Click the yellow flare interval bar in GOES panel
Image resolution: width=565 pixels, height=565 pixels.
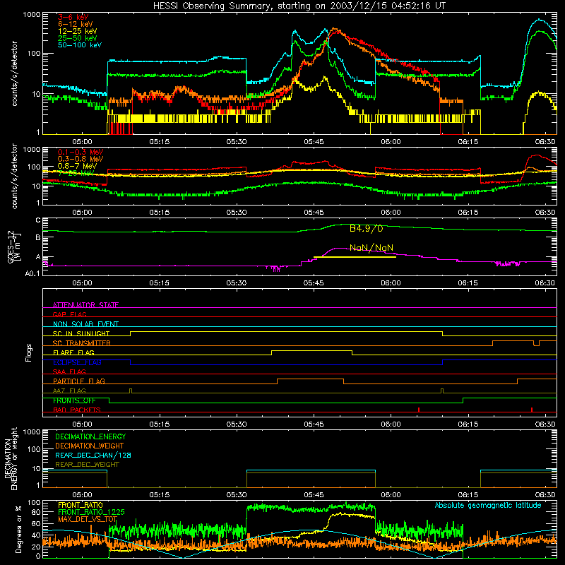click(355, 257)
